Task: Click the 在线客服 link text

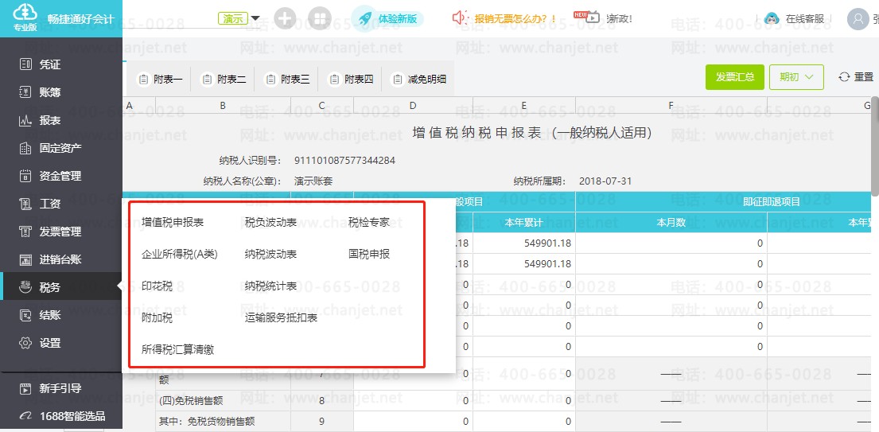Action: point(805,19)
